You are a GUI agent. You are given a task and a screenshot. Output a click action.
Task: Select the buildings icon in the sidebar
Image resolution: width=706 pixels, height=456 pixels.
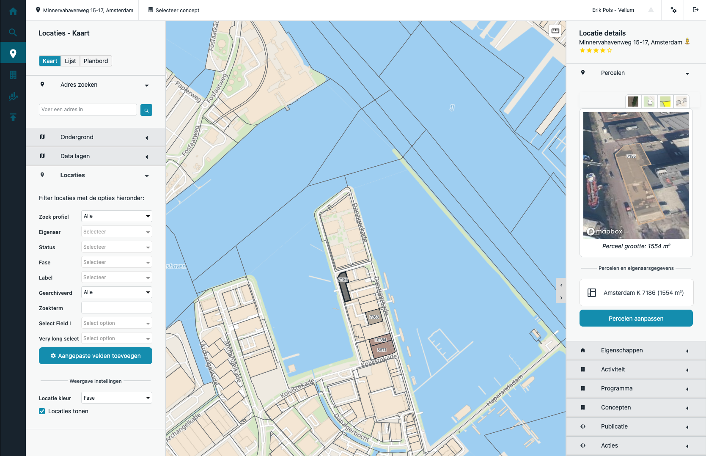tap(13, 74)
